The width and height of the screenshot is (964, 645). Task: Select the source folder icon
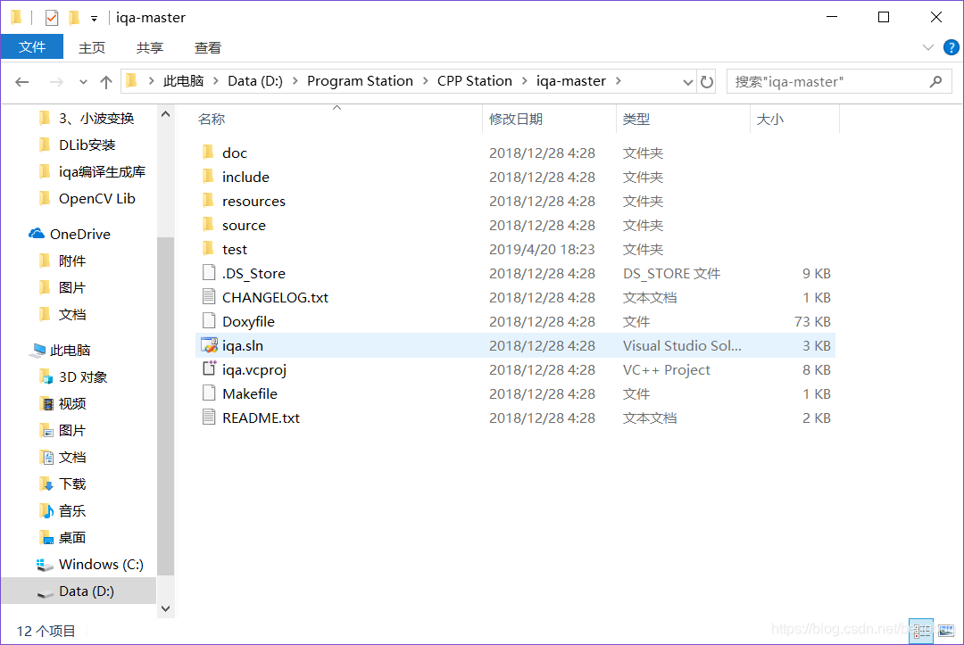tap(208, 225)
